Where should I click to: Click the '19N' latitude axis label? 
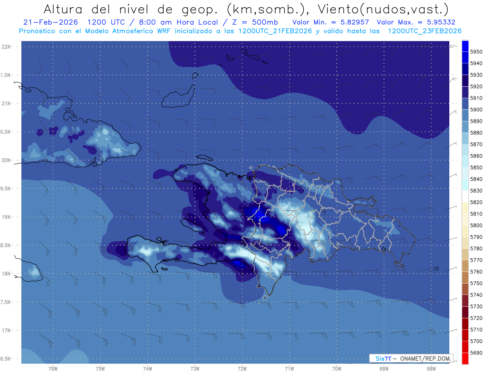tap(6, 217)
